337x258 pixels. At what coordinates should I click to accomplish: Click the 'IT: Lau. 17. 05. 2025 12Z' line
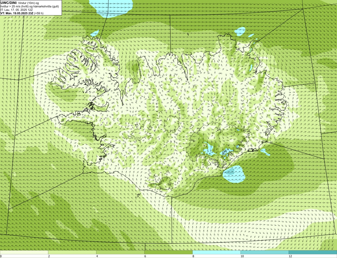[17, 9]
